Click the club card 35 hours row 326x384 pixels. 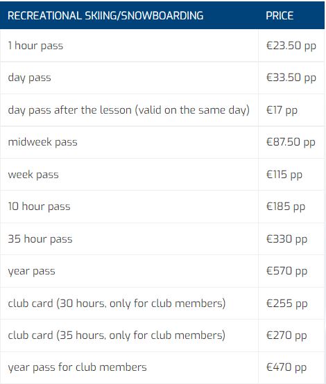162,335
